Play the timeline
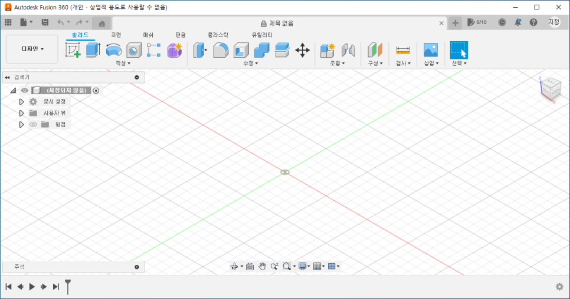570x299 pixels. tap(32, 287)
